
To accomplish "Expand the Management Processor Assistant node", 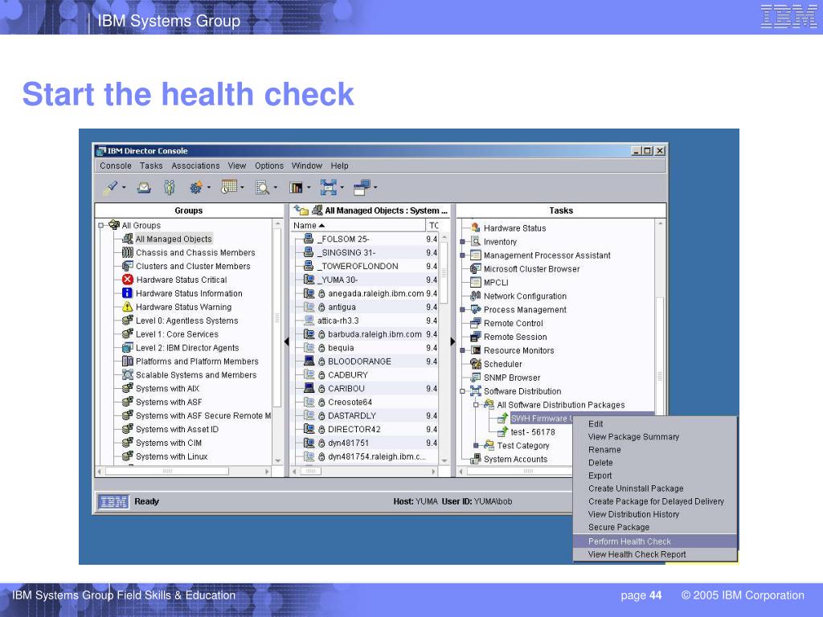I will pyautogui.click(x=462, y=255).
